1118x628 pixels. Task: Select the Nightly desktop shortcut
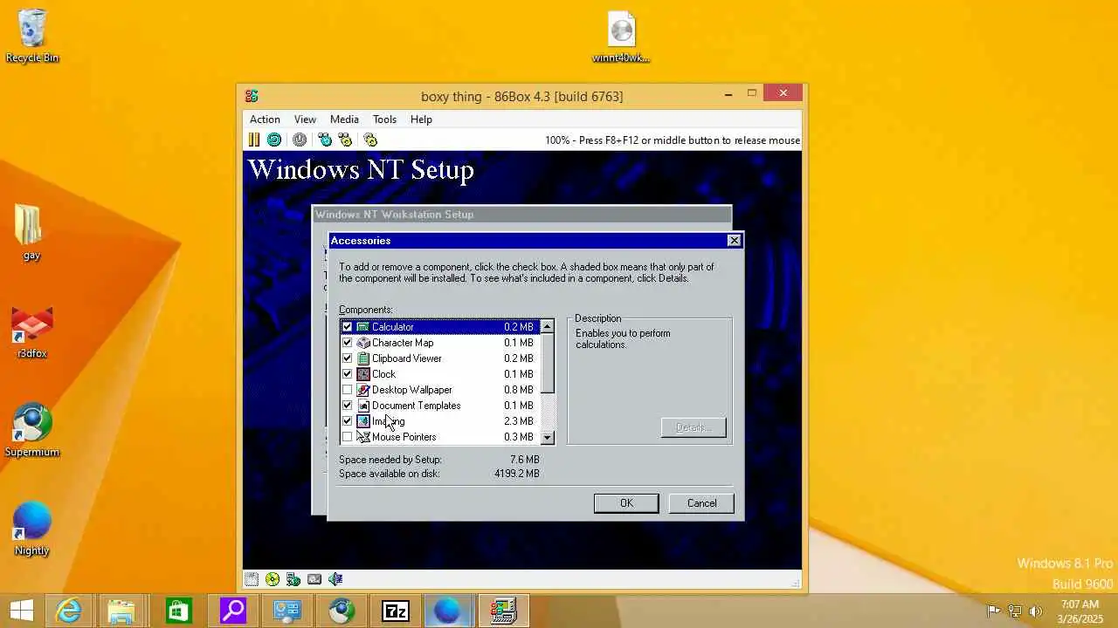32,529
